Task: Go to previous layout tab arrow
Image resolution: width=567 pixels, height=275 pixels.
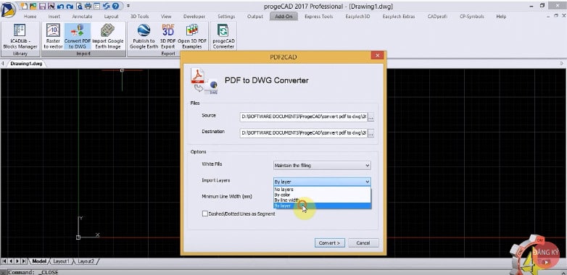Action: [x=11, y=261]
